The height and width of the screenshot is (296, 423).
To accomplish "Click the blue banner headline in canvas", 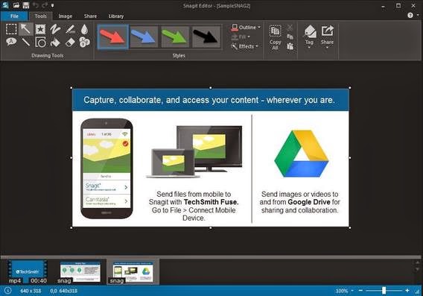I will pyautogui.click(x=209, y=100).
